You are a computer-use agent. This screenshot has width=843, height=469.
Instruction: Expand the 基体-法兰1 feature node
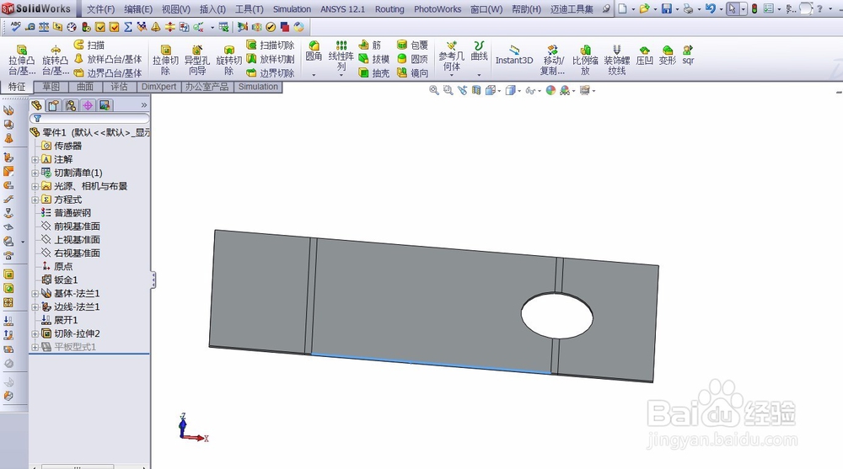point(35,294)
